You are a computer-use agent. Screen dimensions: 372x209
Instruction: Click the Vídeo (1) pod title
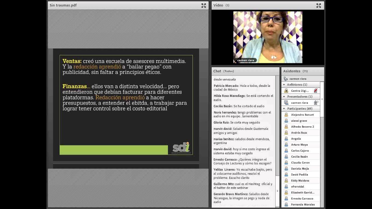pyautogui.click(x=221, y=5)
